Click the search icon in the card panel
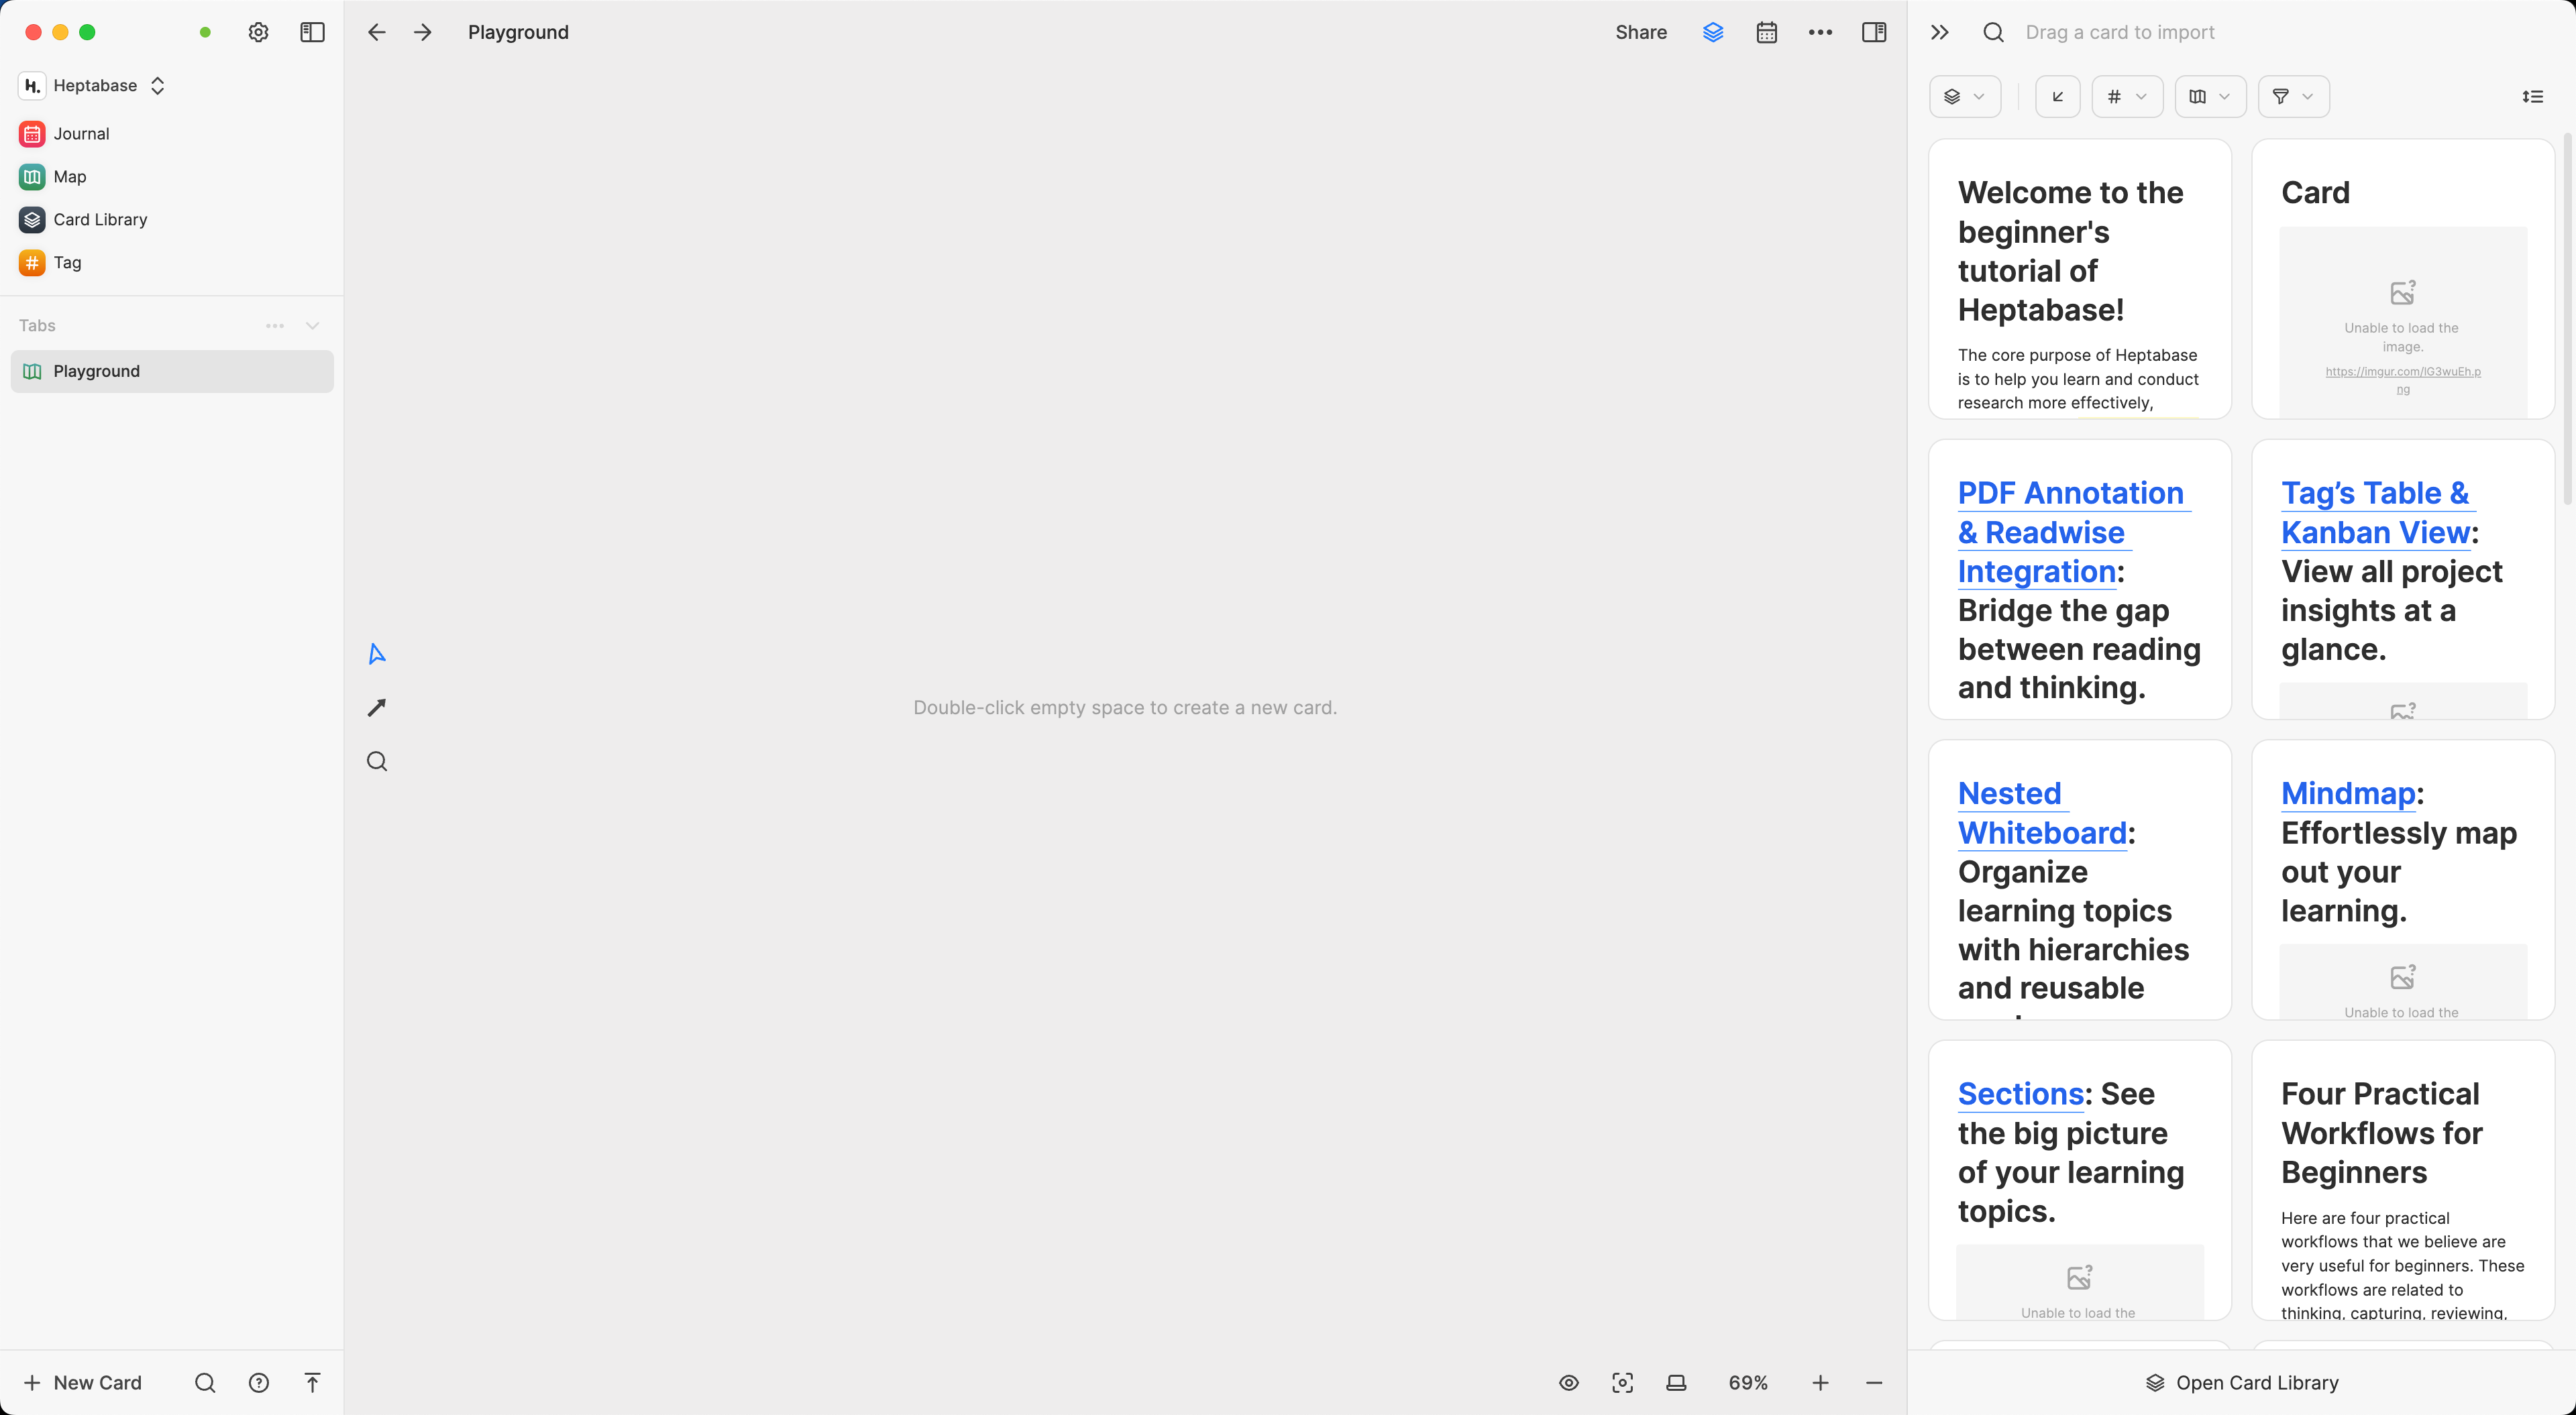 (1993, 32)
